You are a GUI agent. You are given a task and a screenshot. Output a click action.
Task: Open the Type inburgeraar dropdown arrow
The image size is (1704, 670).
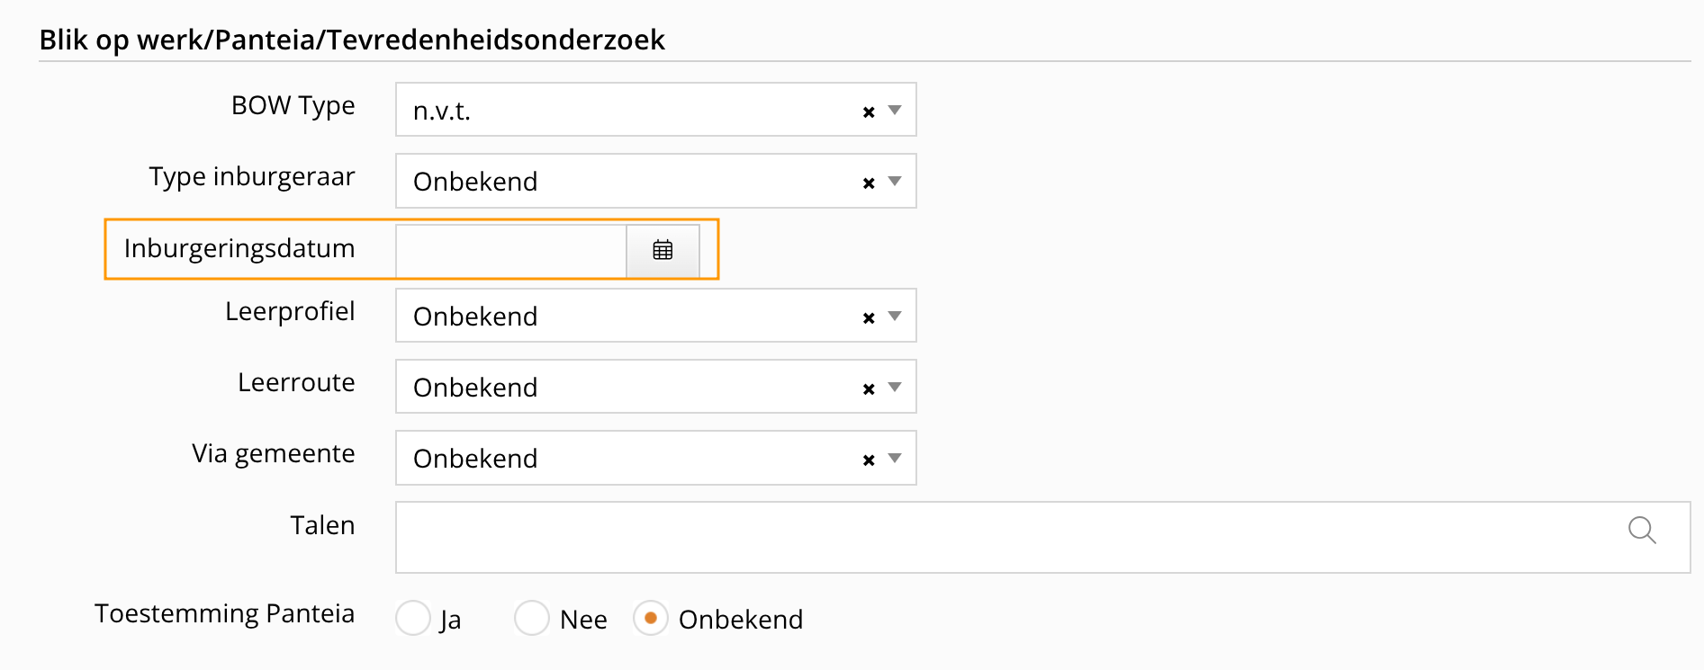point(895,181)
